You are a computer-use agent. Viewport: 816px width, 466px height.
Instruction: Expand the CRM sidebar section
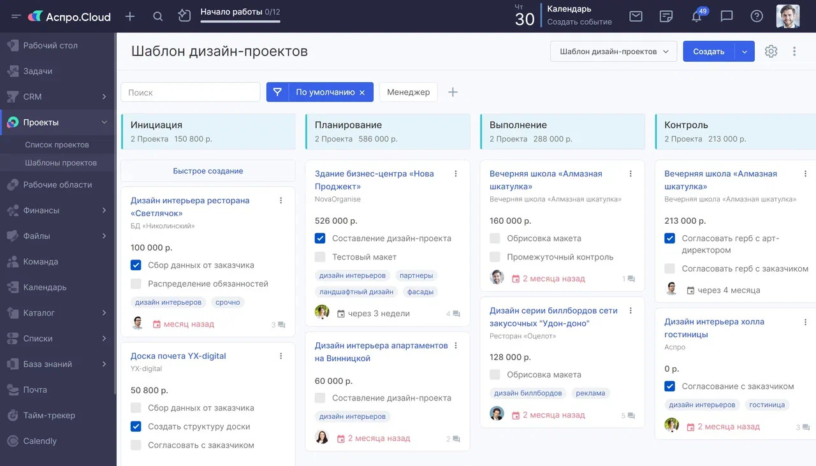coord(104,97)
